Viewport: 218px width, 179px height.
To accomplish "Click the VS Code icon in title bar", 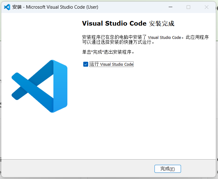I will [x=7, y=7].
